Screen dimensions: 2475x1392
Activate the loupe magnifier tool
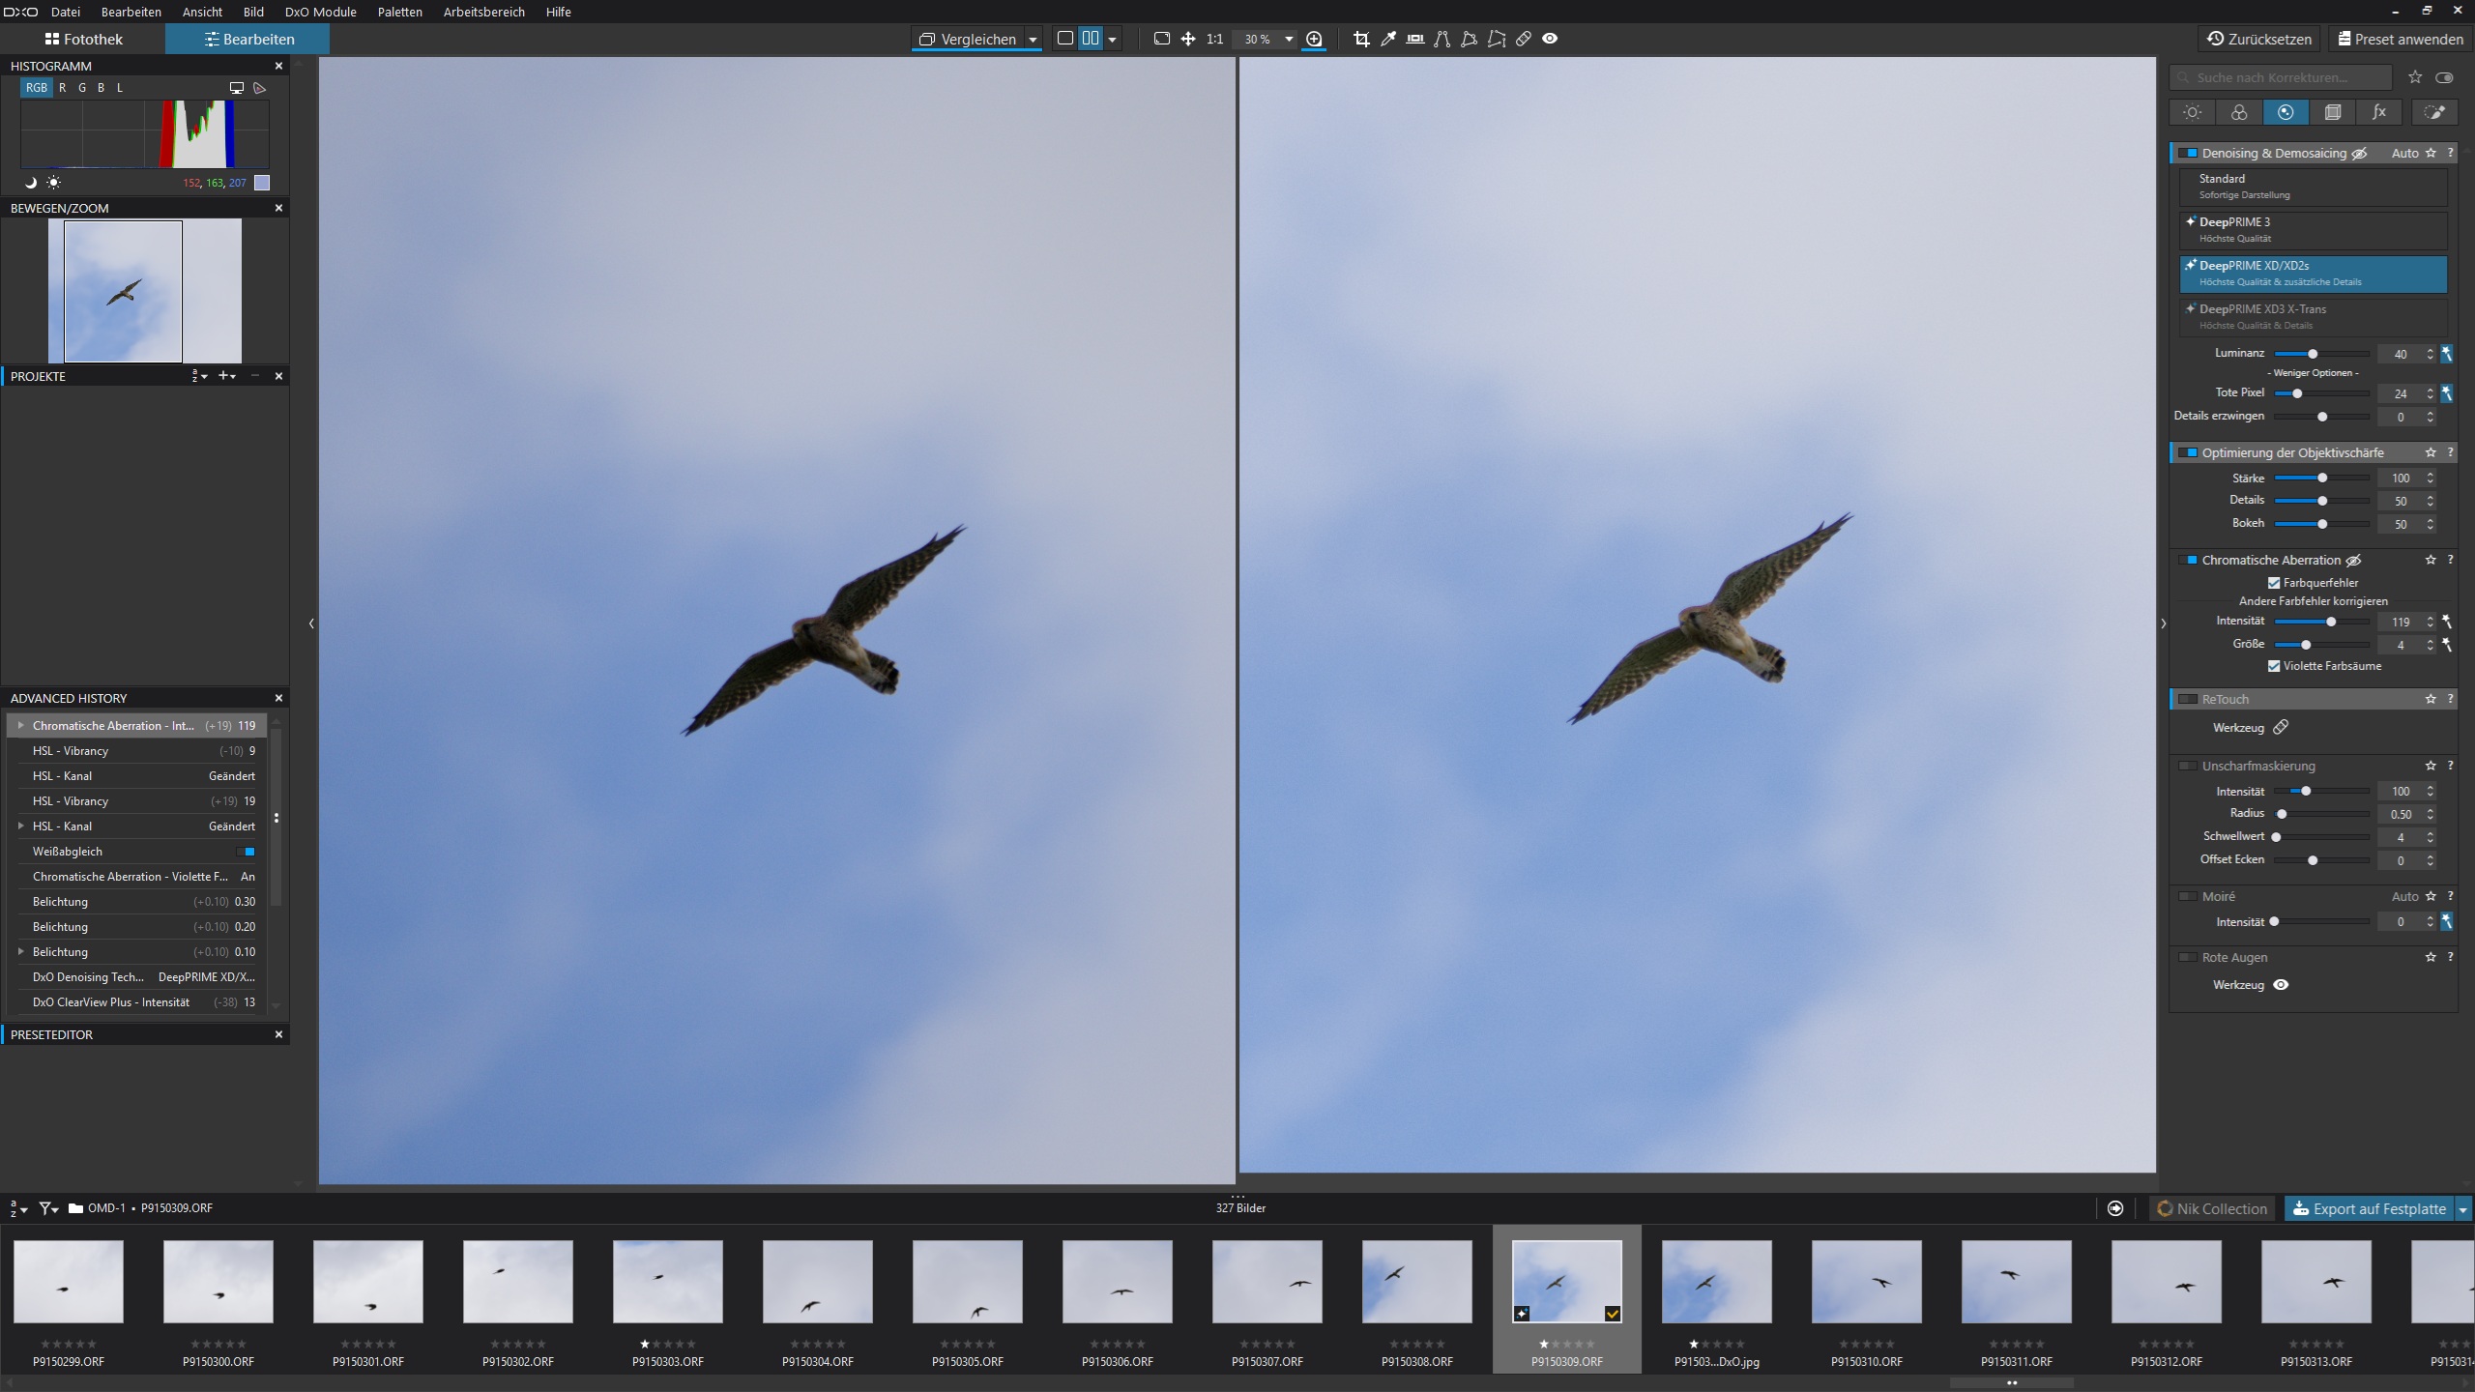pos(1314,39)
